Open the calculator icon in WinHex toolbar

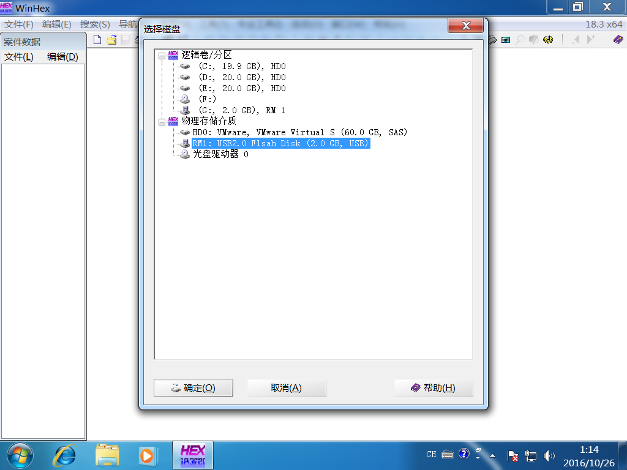[x=505, y=40]
